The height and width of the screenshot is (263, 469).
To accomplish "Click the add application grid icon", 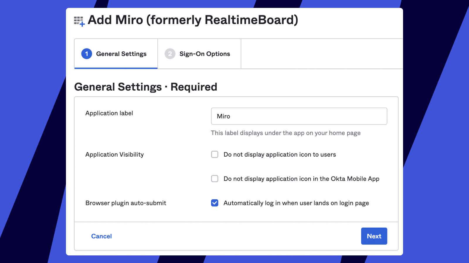I will tap(79, 21).
